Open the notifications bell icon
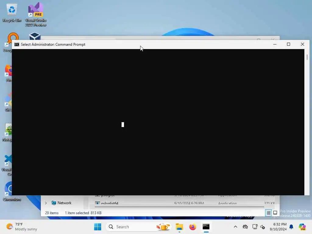This screenshot has height=234, width=312. pyautogui.click(x=291, y=227)
